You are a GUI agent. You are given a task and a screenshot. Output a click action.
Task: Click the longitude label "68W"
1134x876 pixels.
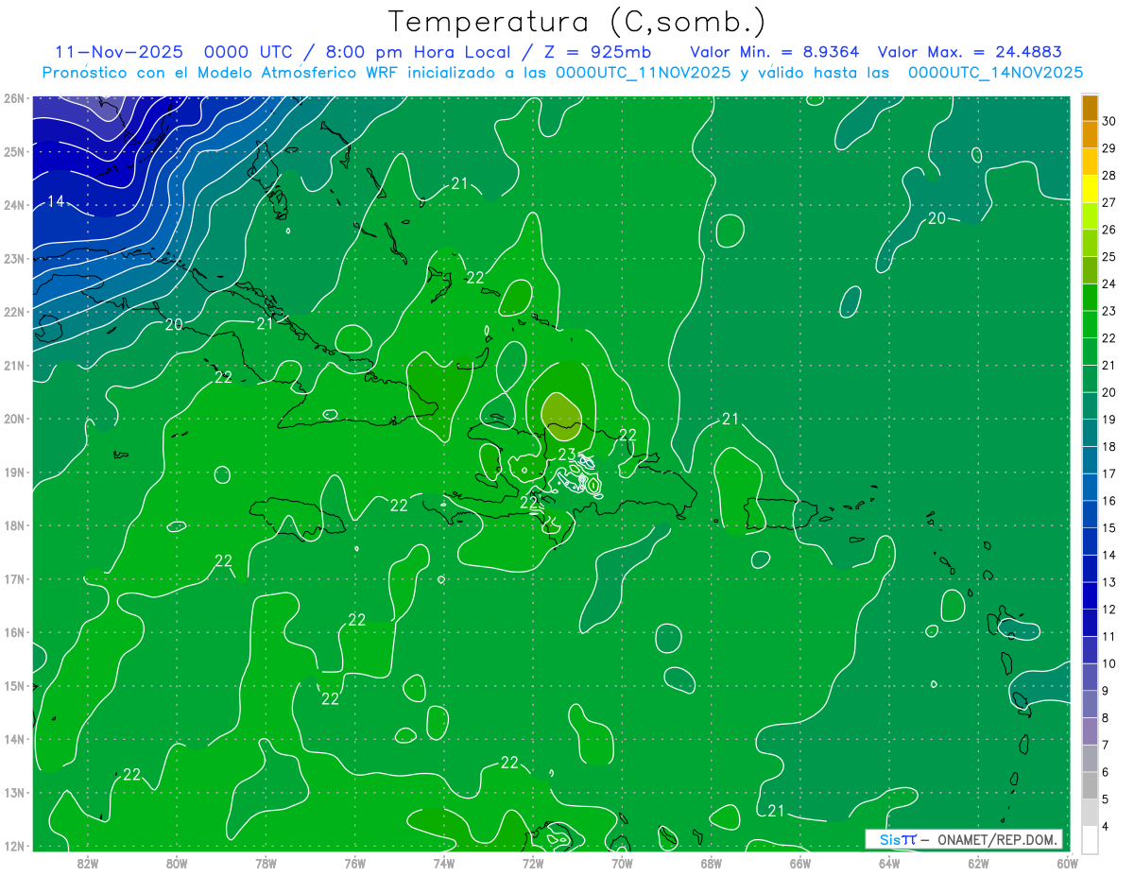(x=711, y=863)
